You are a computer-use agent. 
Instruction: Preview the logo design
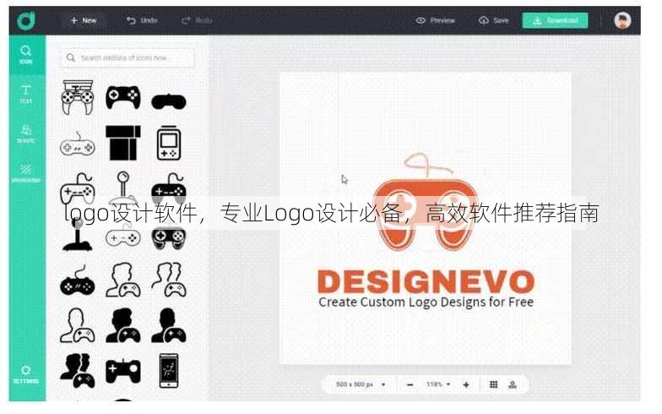pyautogui.click(x=436, y=20)
